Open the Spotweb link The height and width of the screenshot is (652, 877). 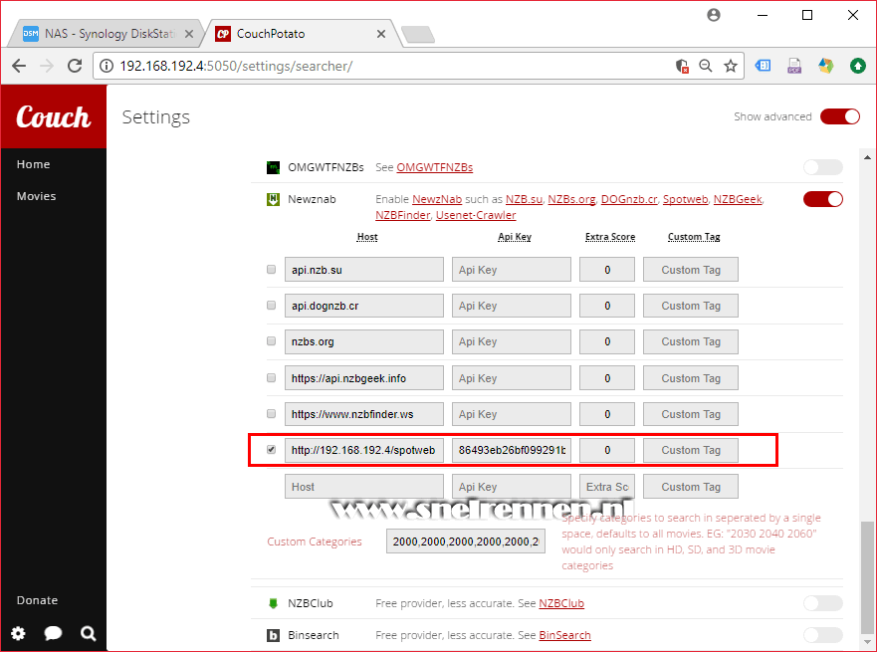[x=685, y=199]
